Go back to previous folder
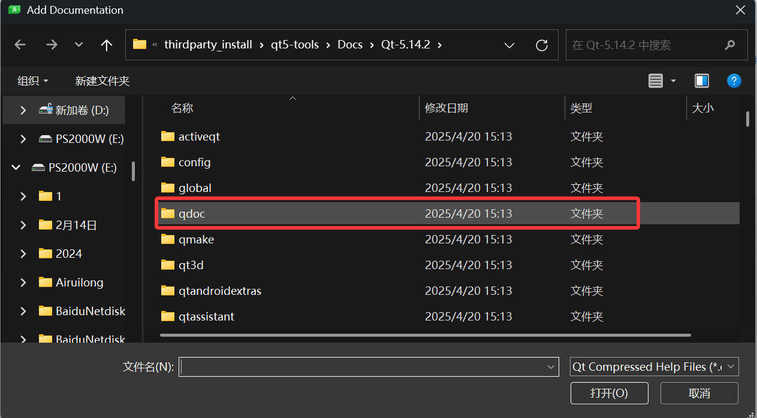This screenshot has height=418, width=757. point(20,45)
